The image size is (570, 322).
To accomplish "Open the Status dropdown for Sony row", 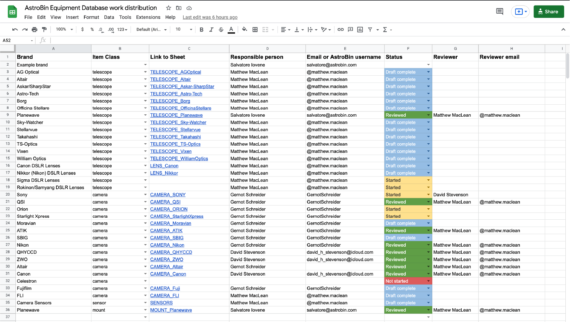I will tap(428, 194).
